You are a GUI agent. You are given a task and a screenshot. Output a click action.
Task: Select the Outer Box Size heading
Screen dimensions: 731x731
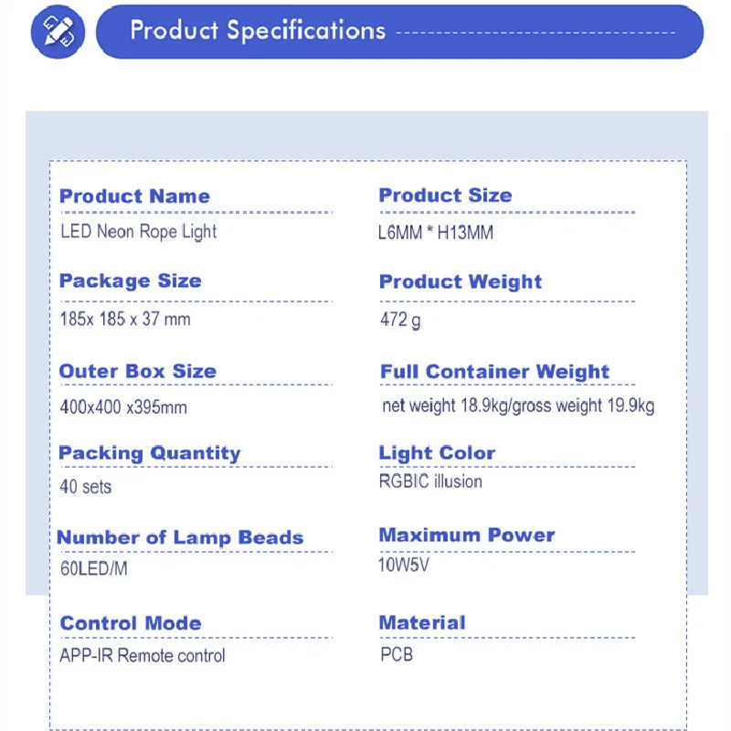point(138,372)
